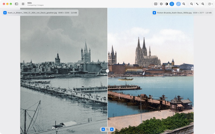Click filename Ponton-Bruecke_Koeln-Deutz_1900a.jpg label
This screenshot has height=134, width=215.
pos(174,13)
